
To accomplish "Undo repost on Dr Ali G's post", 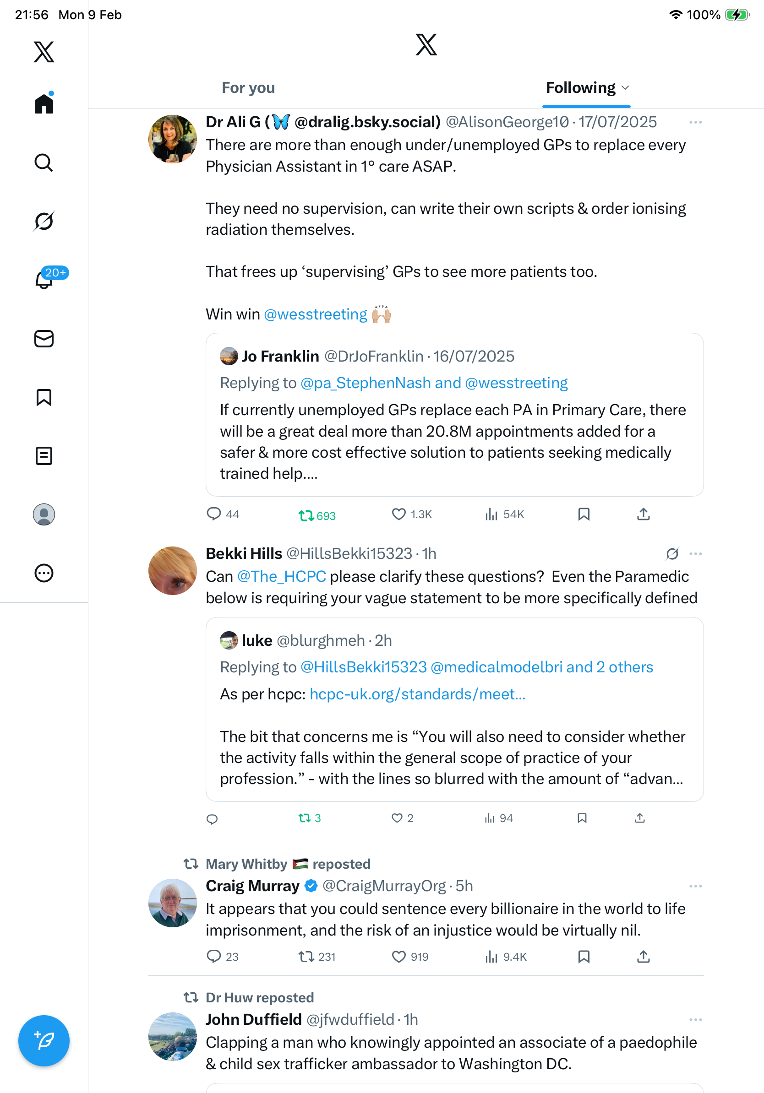I will 306,515.
